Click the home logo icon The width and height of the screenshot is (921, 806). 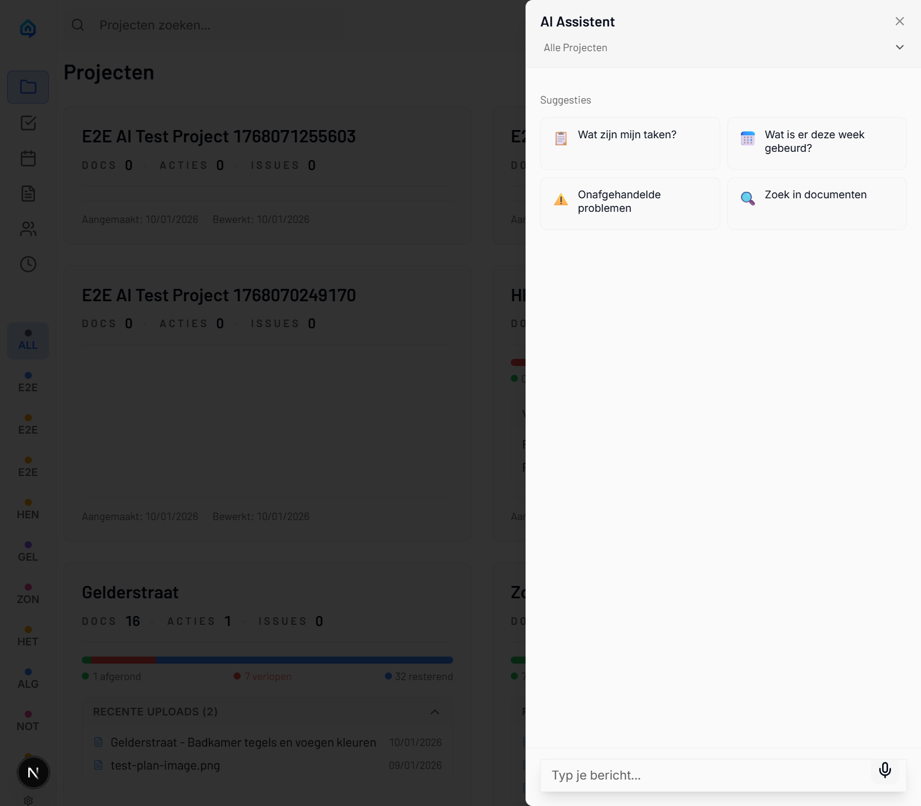[x=28, y=28]
